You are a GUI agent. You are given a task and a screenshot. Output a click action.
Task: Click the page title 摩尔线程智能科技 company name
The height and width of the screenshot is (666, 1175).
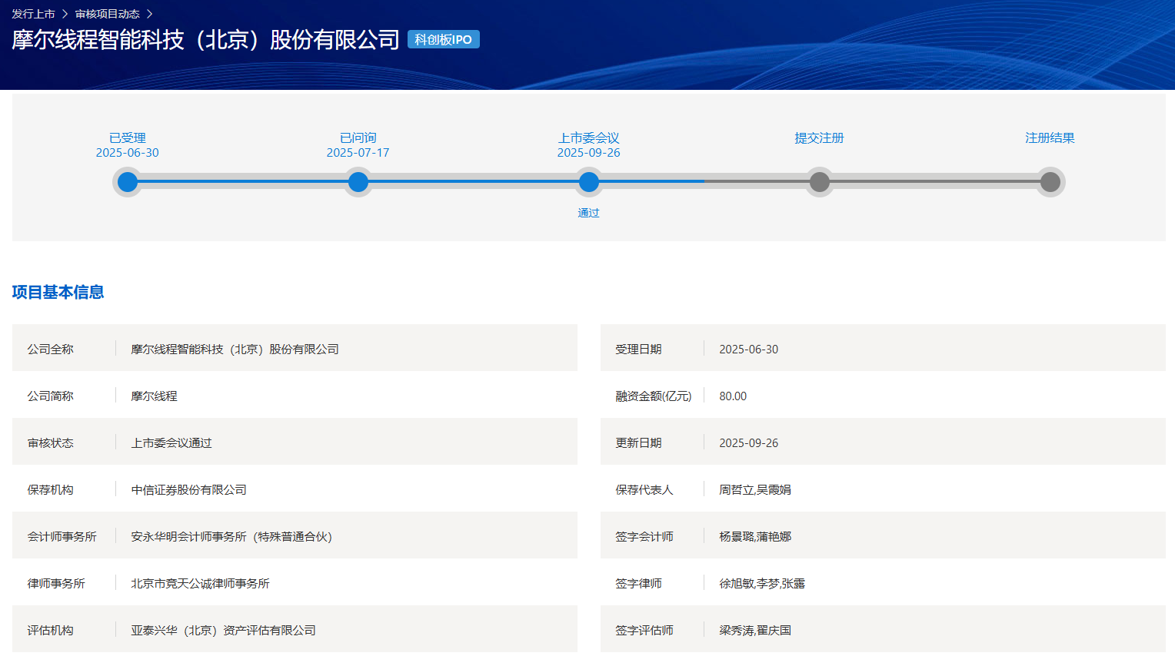coord(205,39)
